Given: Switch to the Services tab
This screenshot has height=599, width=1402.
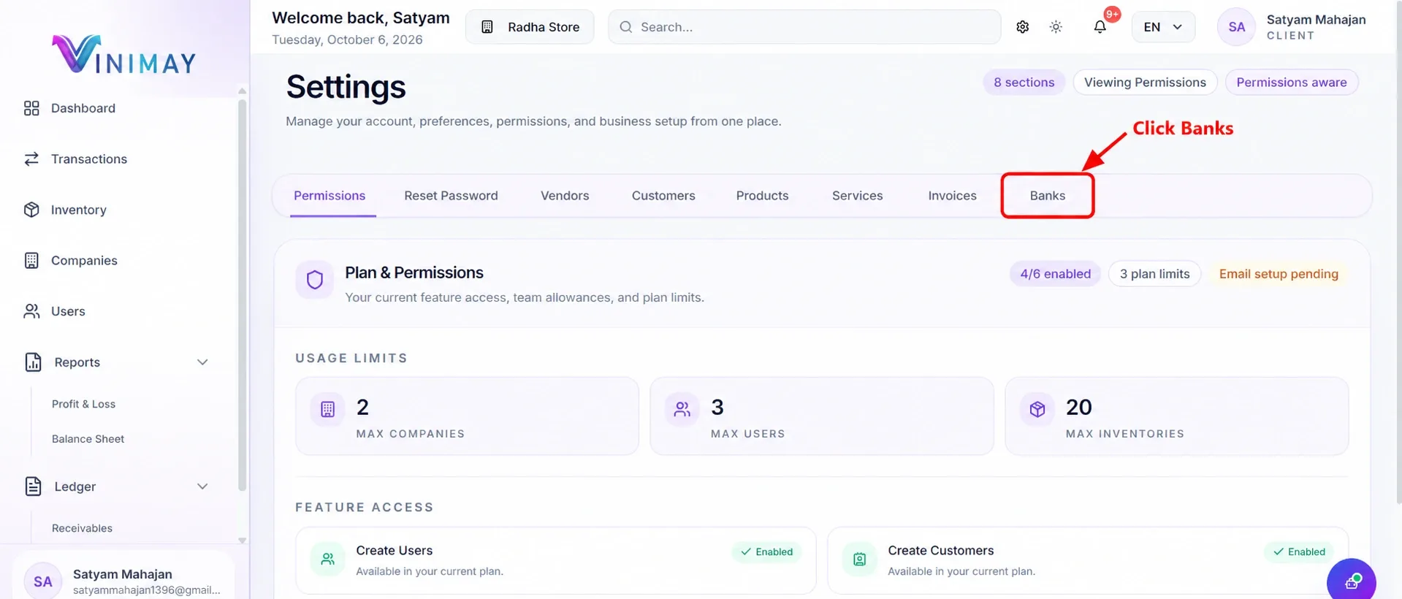Looking at the screenshot, I should [x=857, y=196].
